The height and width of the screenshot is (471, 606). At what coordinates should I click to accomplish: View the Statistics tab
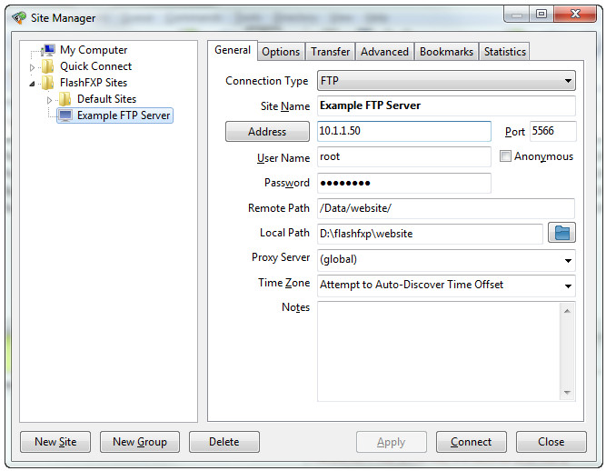pyautogui.click(x=505, y=52)
